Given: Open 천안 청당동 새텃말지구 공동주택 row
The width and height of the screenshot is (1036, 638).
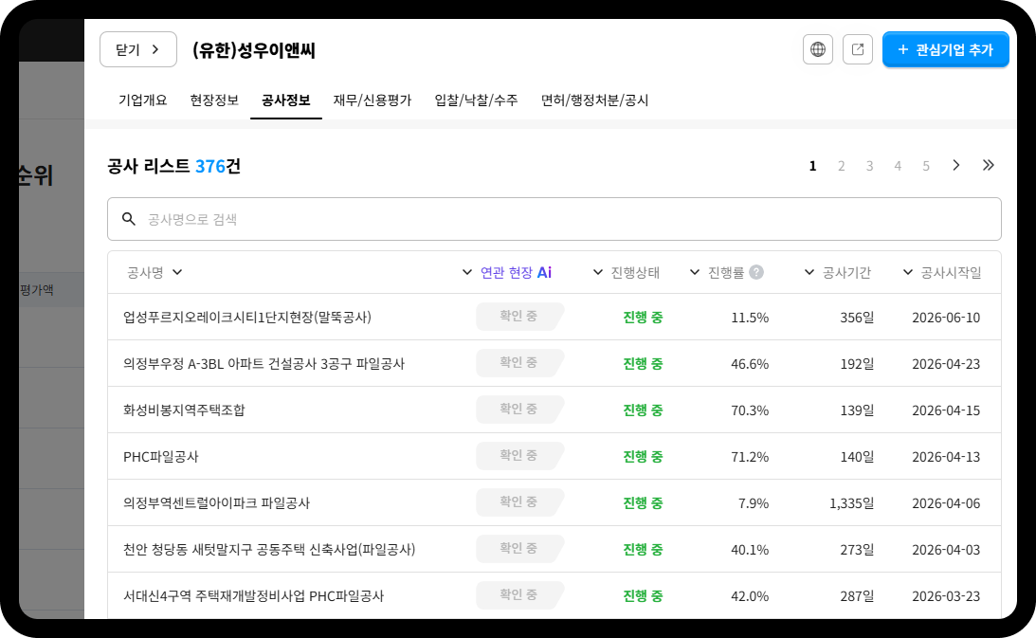Looking at the screenshot, I should [554, 550].
